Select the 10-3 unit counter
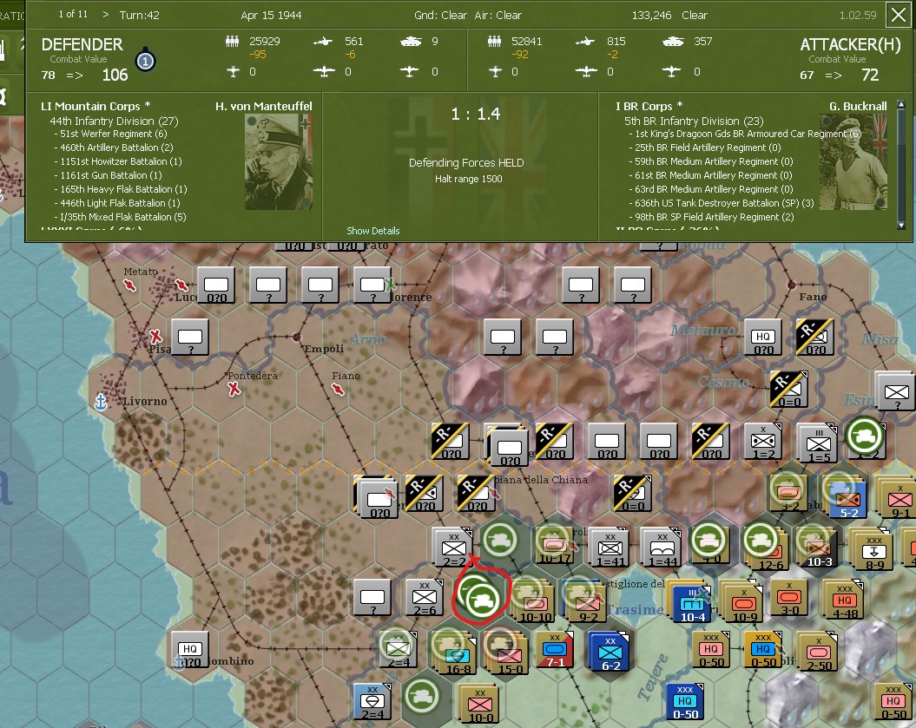The width and height of the screenshot is (916, 728). (818, 547)
